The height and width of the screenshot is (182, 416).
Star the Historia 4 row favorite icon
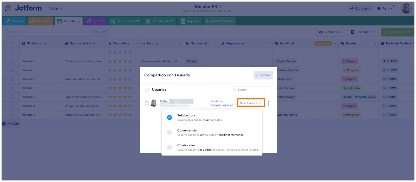[12, 106]
